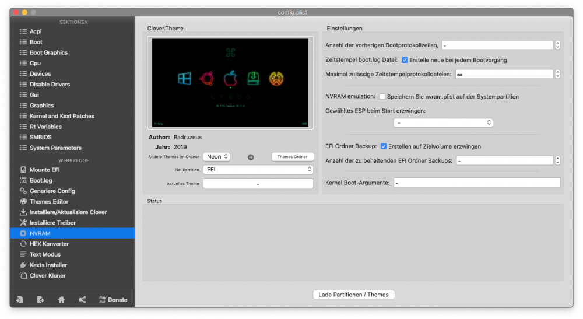The height and width of the screenshot is (319, 583).
Task: Adjust the EFI Ordner Backups stepper
Action: [x=558, y=160]
